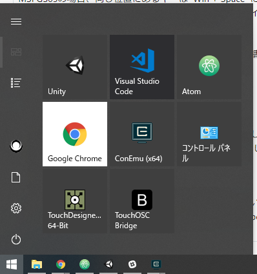Viewport: 257px width, 274px height.
Task: Open the TouchOSC Bridge tile
Action: pos(142,201)
